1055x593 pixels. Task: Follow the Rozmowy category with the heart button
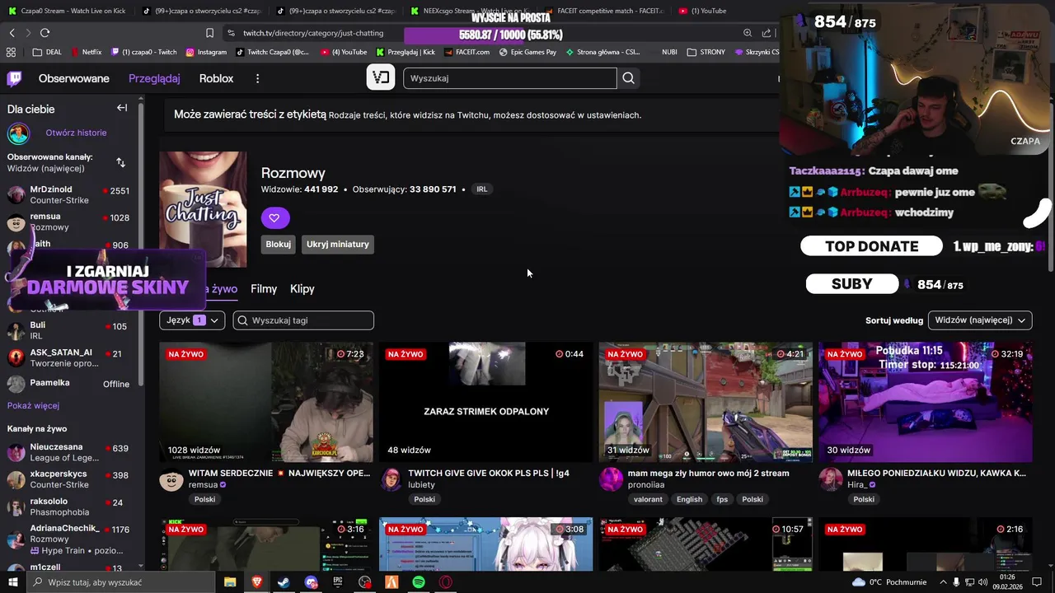[274, 217]
